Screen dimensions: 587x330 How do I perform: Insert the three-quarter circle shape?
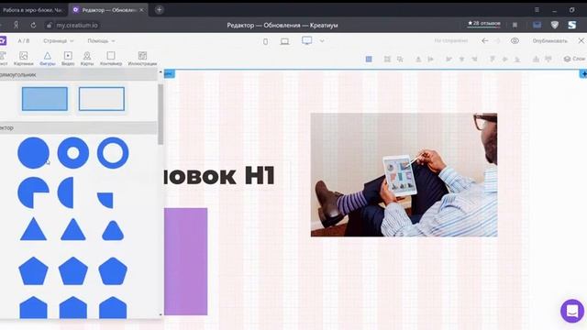[33, 192]
